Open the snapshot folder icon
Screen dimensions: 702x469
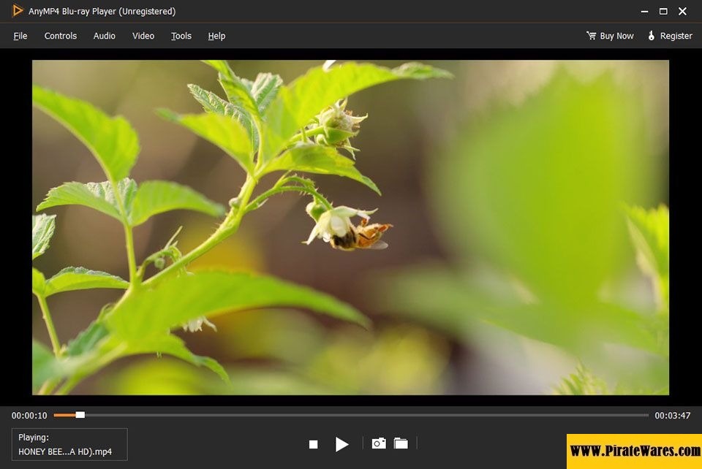[401, 443]
